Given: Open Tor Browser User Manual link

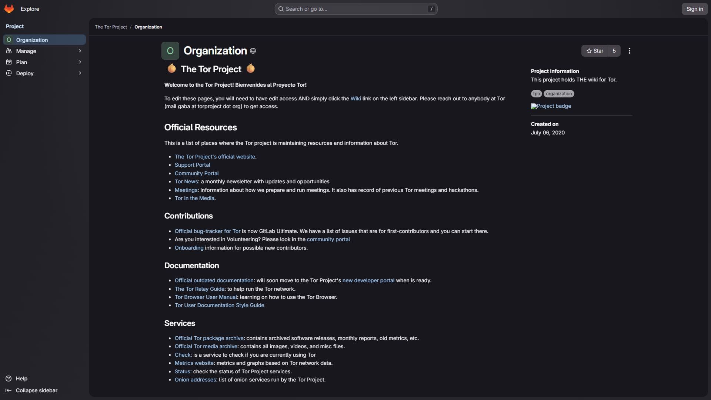Looking at the screenshot, I should tap(206, 297).
